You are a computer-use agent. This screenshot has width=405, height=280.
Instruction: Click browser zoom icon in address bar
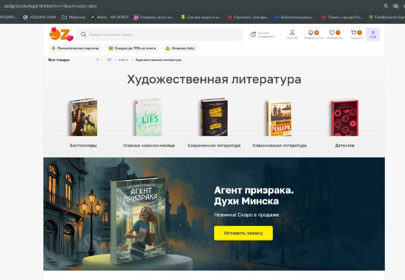(386, 6)
